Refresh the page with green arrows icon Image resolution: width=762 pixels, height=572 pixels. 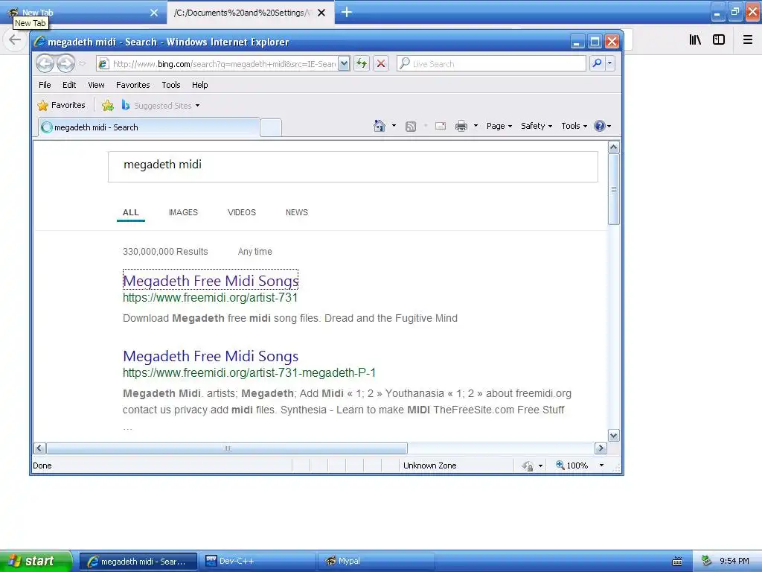click(x=362, y=64)
